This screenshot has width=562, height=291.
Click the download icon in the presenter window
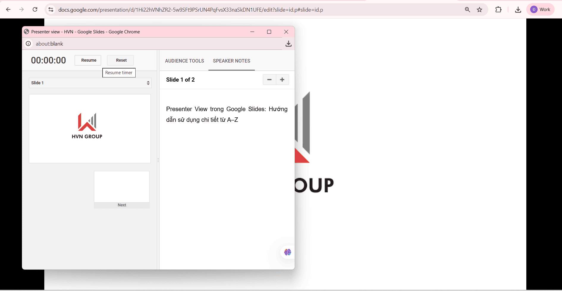click(x=288, y=43)
